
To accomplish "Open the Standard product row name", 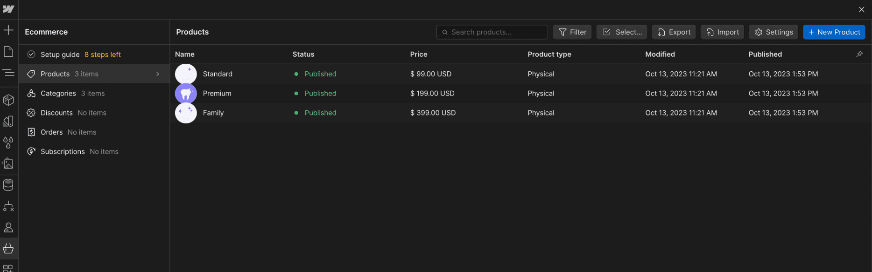I will (x=218, y=74).
